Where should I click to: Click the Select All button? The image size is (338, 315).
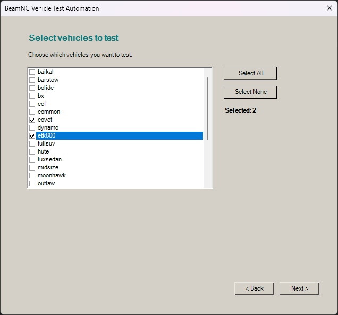tap(250, 73)
